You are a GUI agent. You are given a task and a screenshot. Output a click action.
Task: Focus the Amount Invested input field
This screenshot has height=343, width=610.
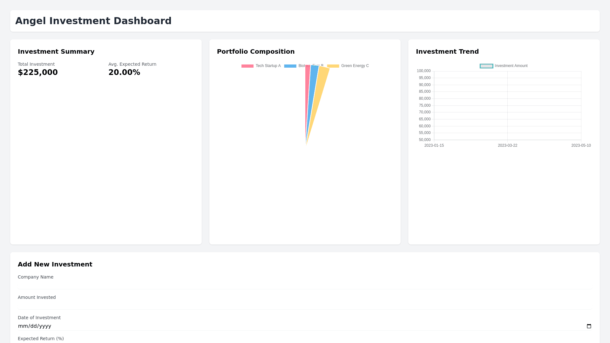[305, 305]
